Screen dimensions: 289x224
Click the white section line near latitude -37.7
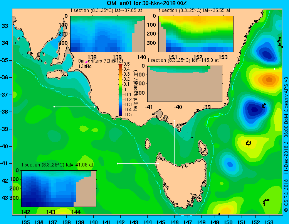click(x=74, y=107)
